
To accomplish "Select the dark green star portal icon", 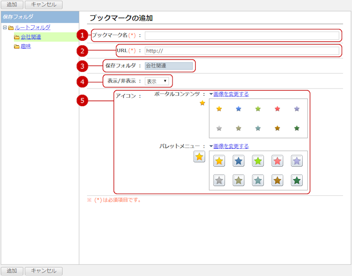I will pos(297,128).
